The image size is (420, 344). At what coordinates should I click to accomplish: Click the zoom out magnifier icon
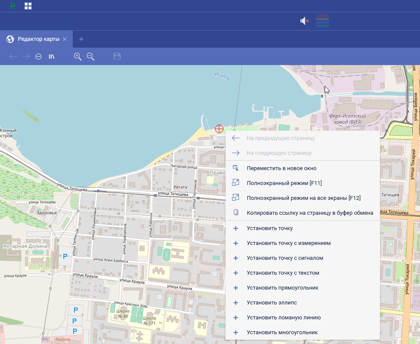tap(90, 57)
